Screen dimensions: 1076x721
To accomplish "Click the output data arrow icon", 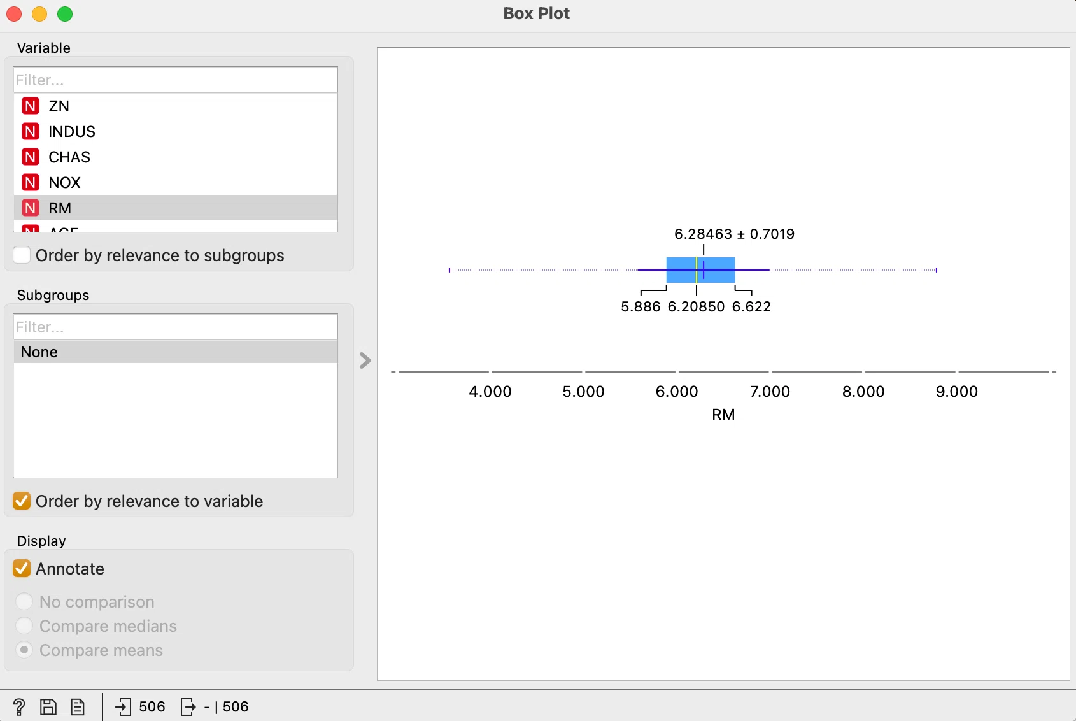I will click(188, 707).
